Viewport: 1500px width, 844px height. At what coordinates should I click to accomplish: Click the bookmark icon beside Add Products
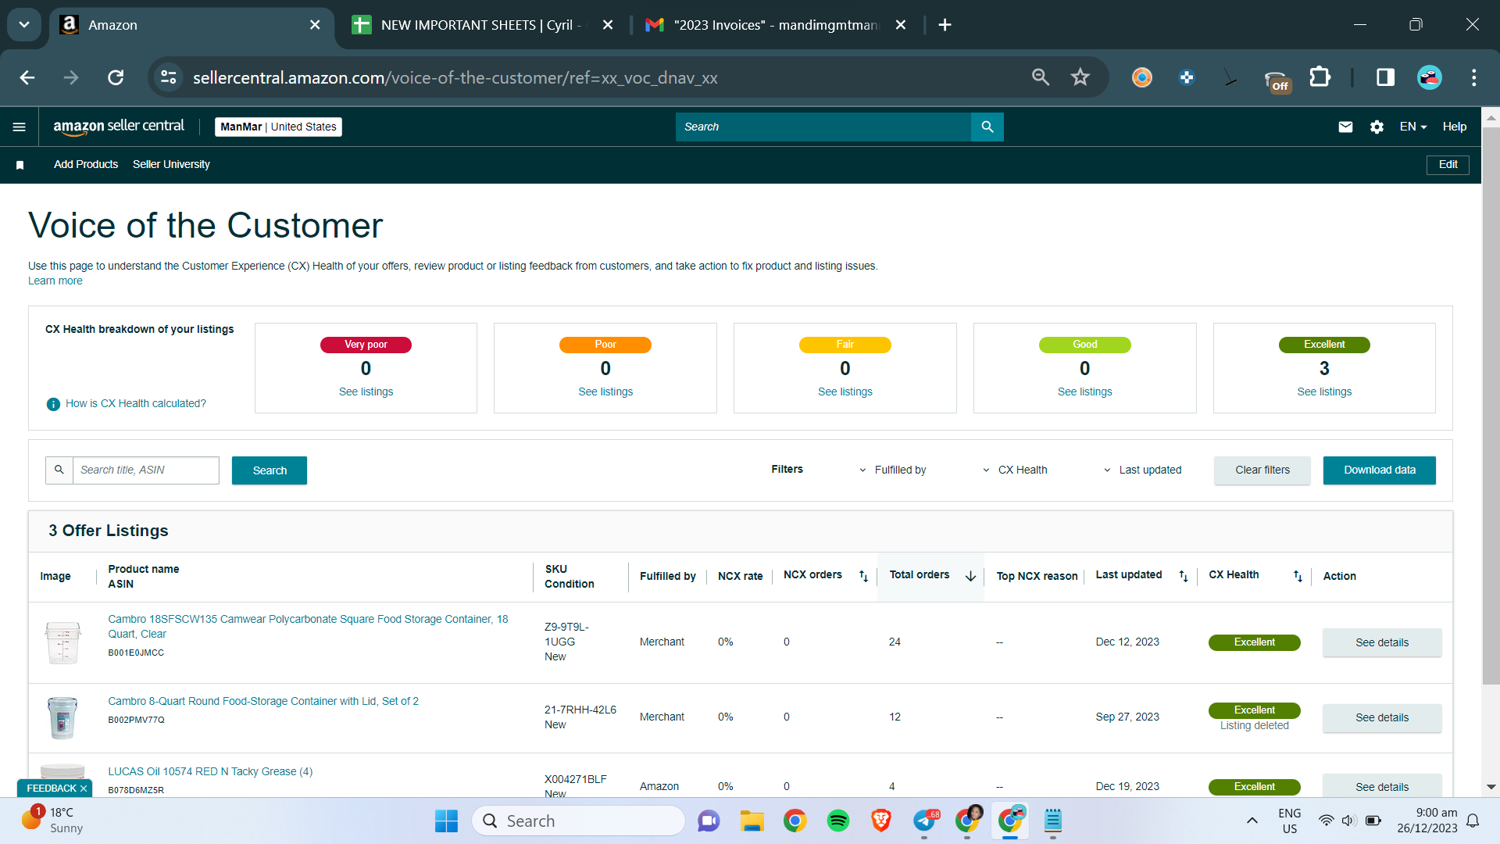click(20, 165)
